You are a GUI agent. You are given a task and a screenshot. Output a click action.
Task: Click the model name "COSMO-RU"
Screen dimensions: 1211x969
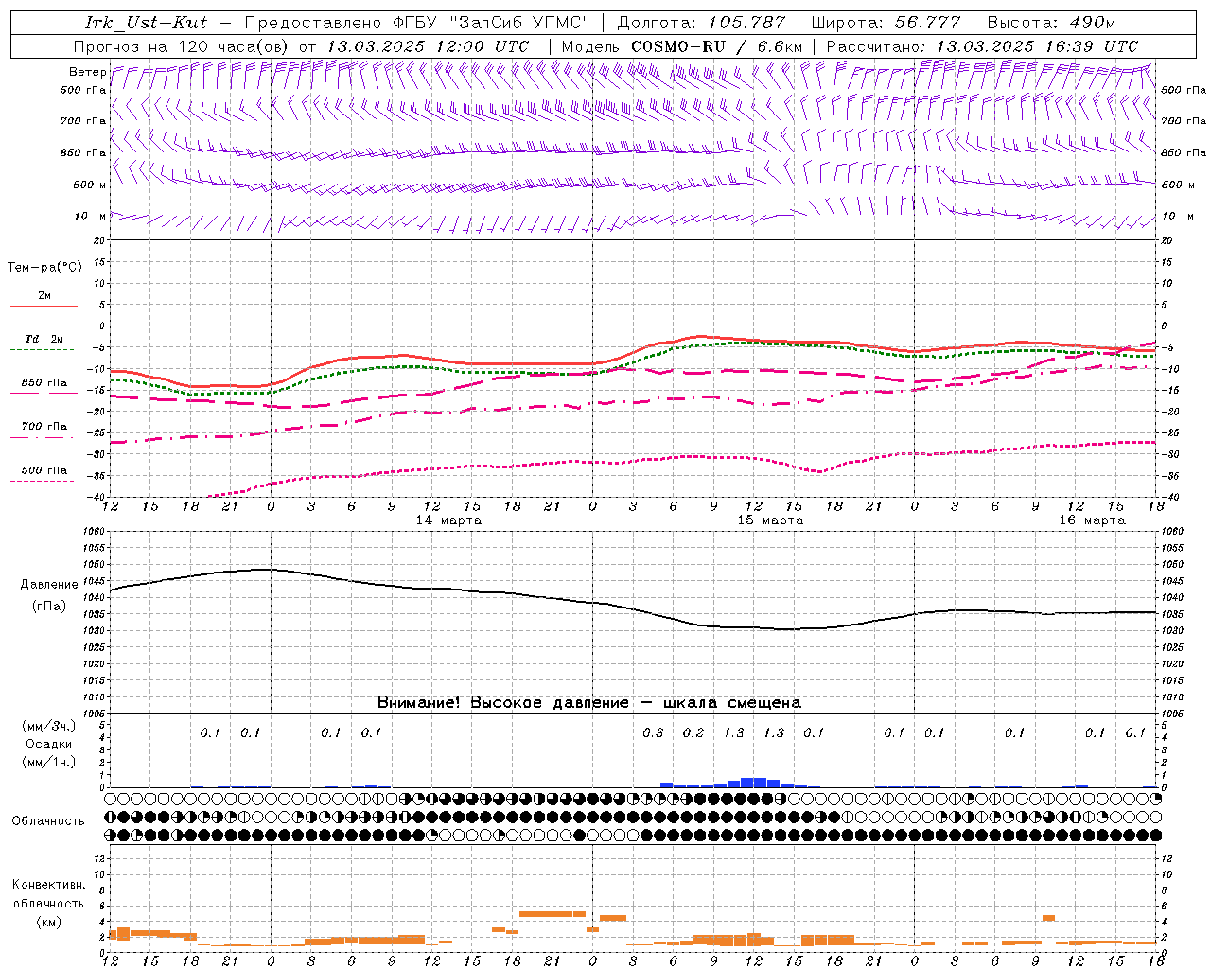pos(678,46)
